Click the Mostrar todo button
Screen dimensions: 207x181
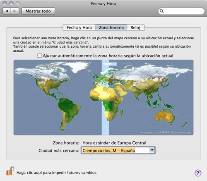38,11
